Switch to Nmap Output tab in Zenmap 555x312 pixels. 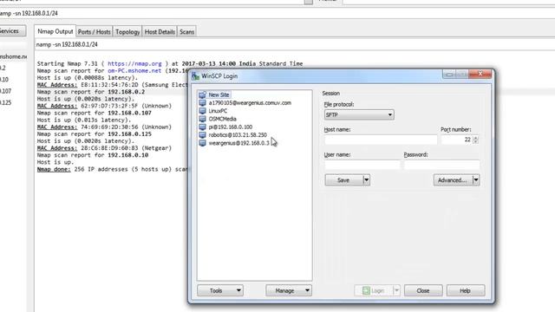[x=55, y=31]
